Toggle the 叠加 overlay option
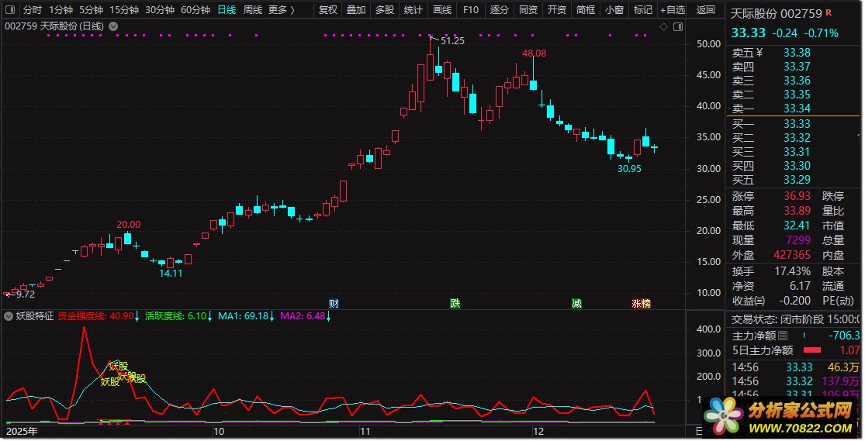Viewport: 865px width, 441px height. [356, 10]
